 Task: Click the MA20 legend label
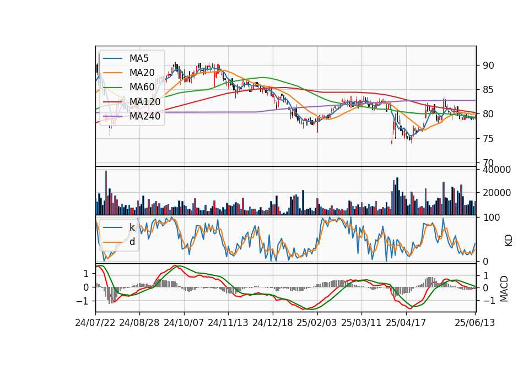click(x=142, y=73)
